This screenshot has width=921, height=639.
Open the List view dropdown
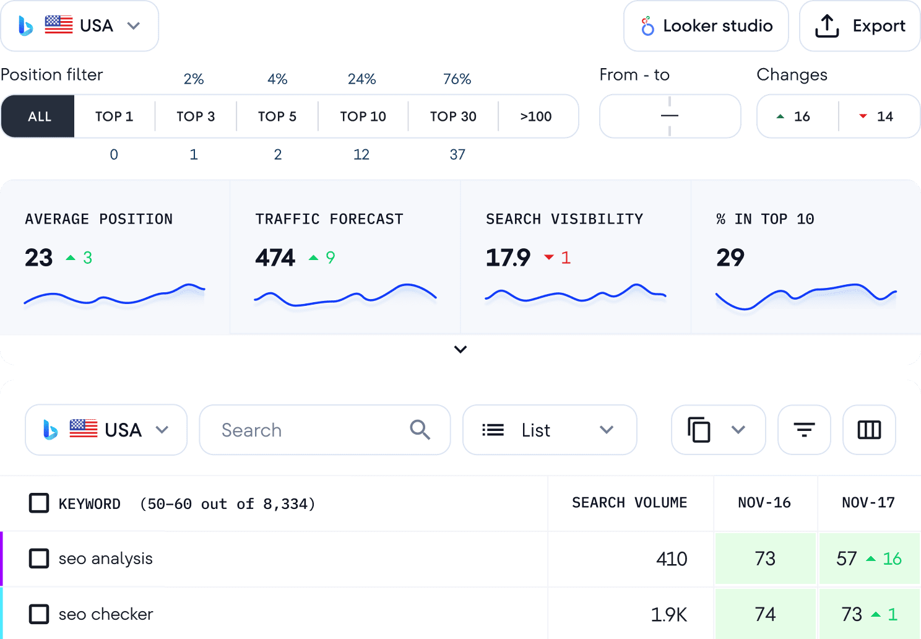pyautogui.click(x=550, y=430)
